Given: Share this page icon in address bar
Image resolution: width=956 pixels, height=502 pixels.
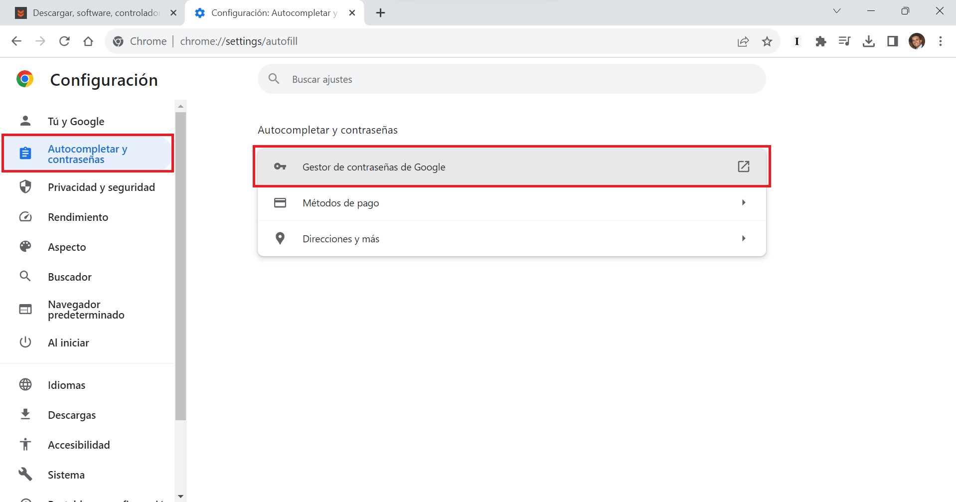Looking at the screenshot, I should (x=743, y=41).
